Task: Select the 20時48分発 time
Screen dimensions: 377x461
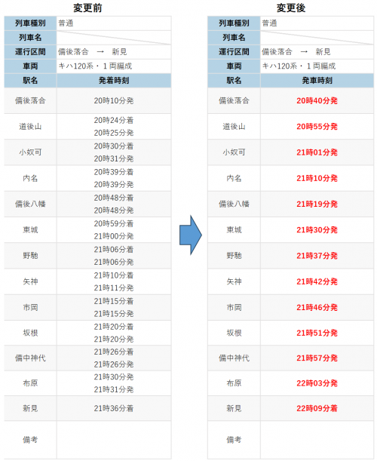Action: (114, 211)
